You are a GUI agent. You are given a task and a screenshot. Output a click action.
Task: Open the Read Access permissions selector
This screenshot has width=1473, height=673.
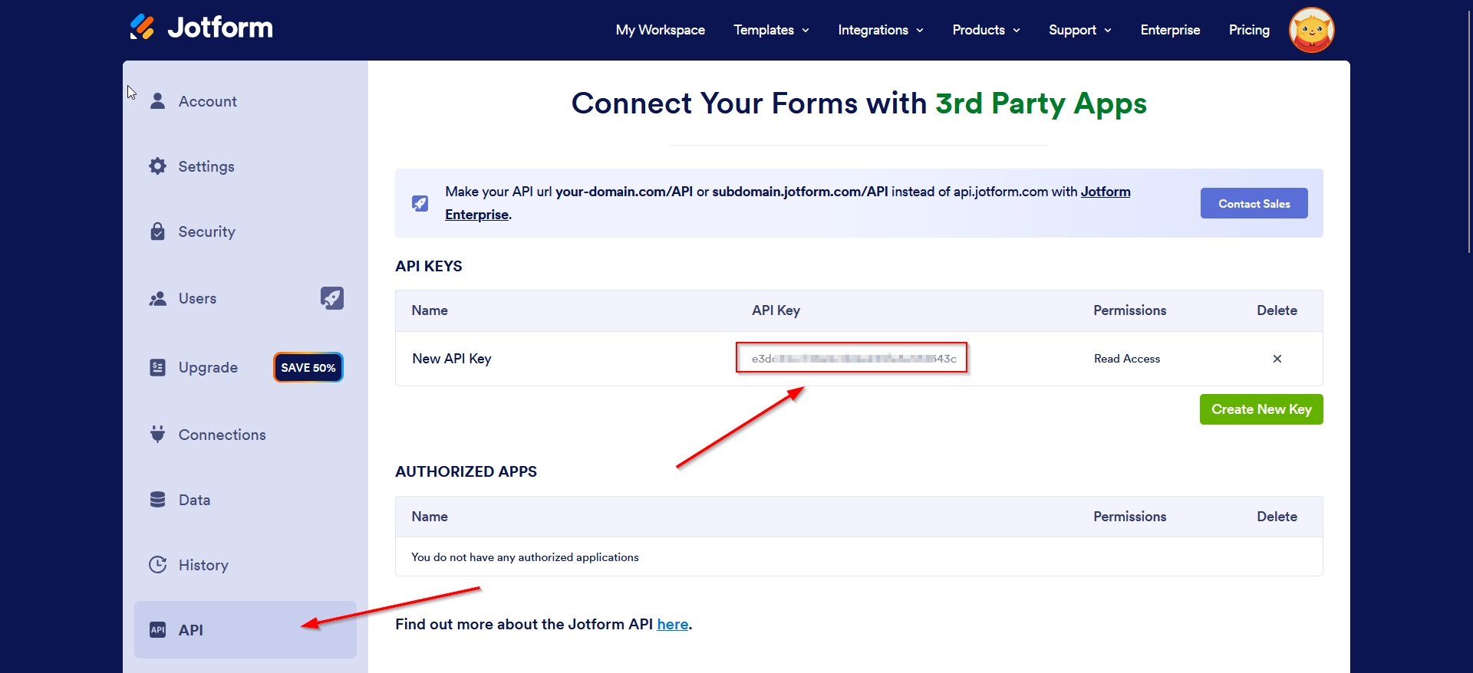click(1127, 359)
